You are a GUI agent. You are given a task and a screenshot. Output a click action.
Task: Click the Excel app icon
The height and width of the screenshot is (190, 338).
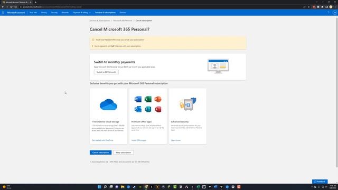pos(148,99)
